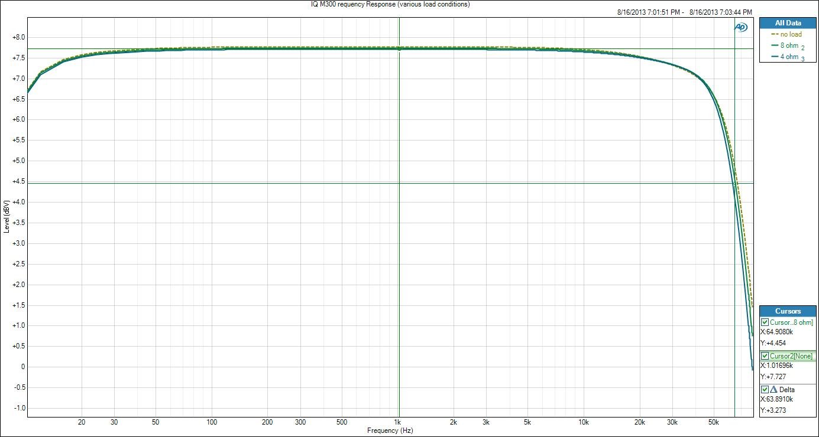
Task: Select the 4 ohm trace label
Action: (x=789, y=57)
